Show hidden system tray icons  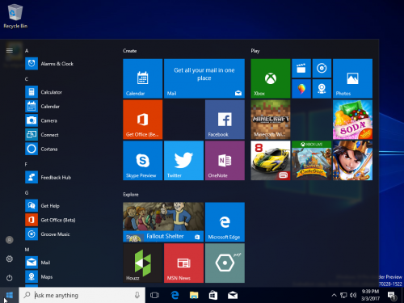pyautogui.click(x=334, y=295)
